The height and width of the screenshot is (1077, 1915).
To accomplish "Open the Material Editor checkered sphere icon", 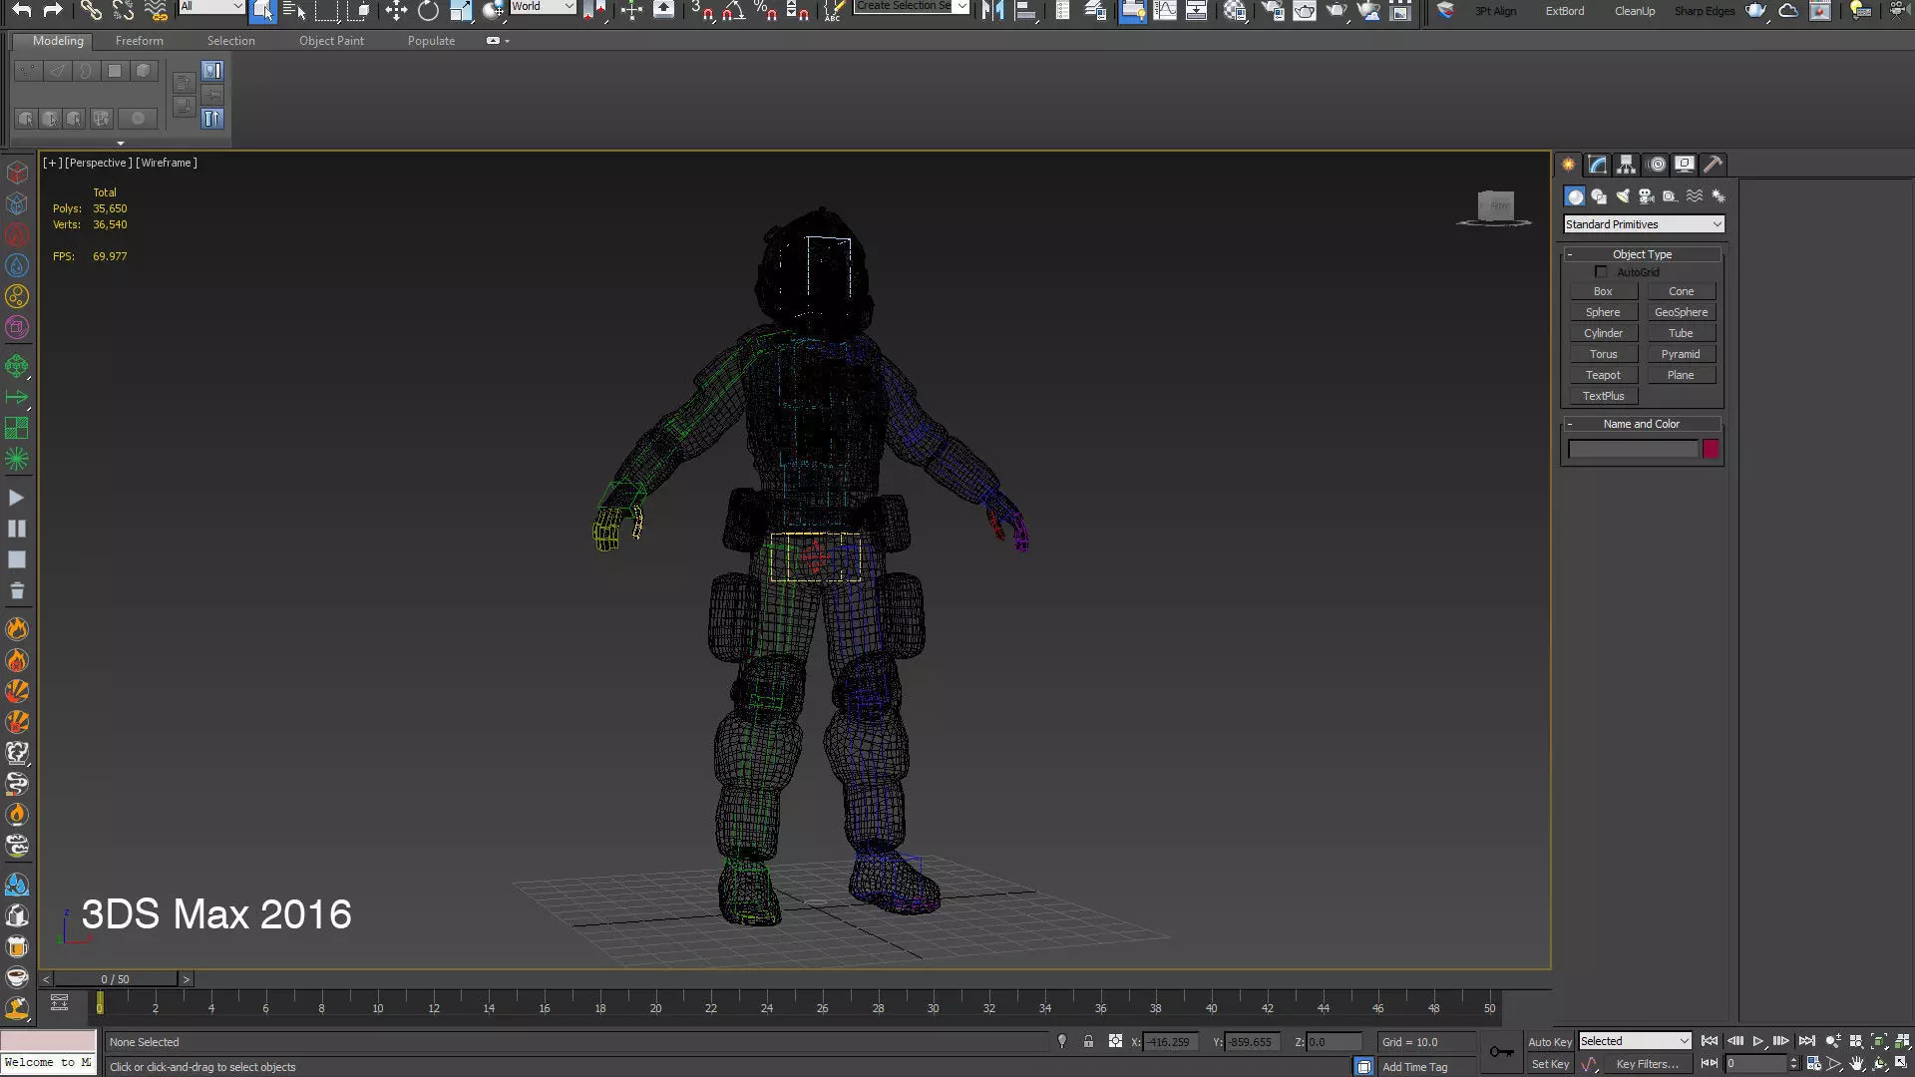I will click(1235, 10).
